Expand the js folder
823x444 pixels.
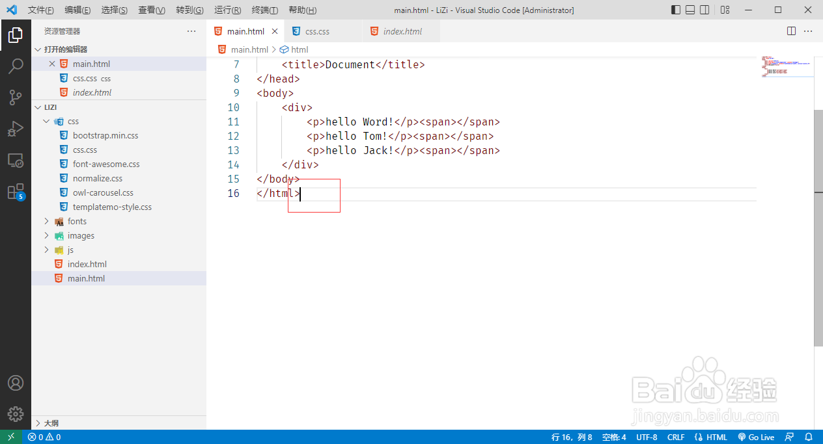(x=46, y=250)
